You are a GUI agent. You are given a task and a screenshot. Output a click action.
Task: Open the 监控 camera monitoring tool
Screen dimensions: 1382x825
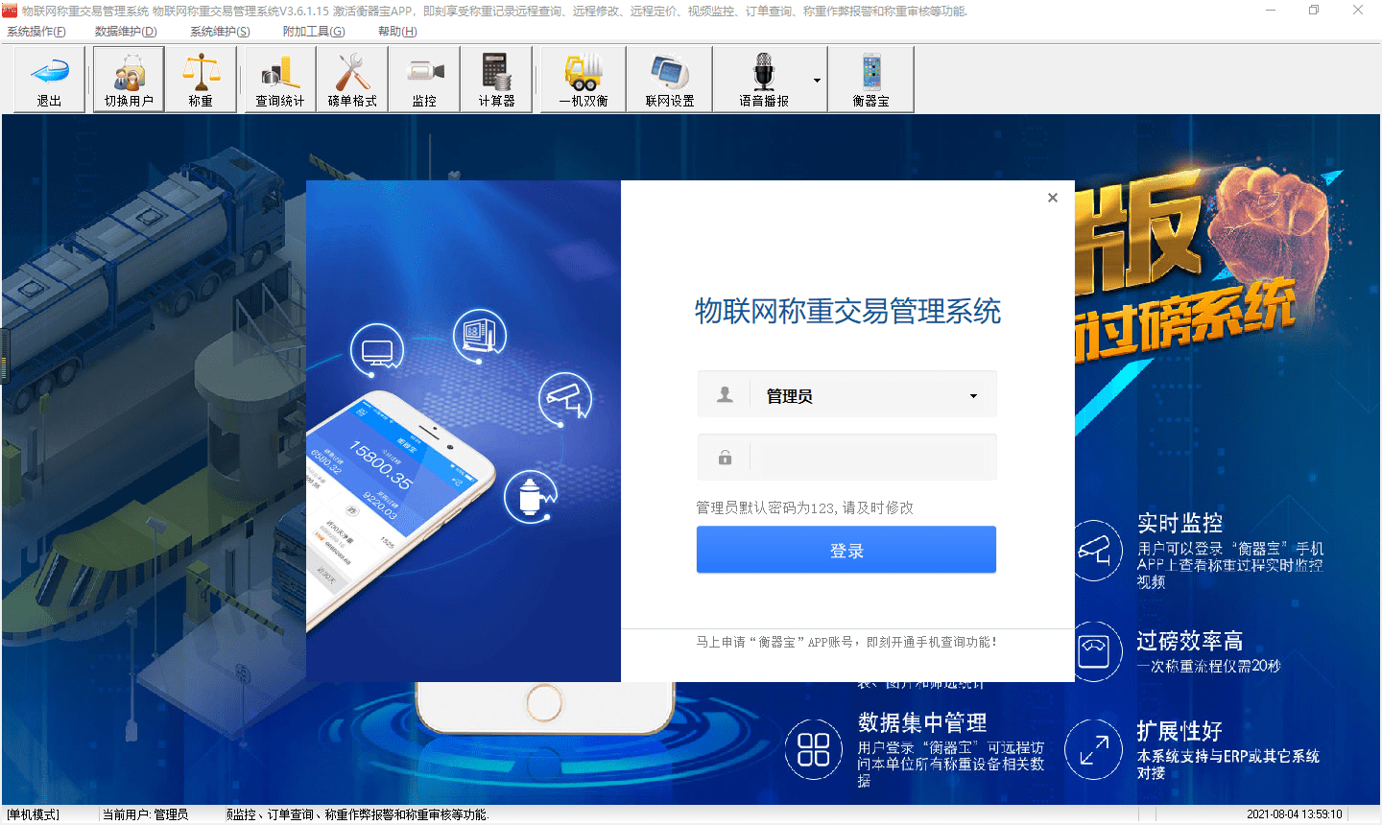[x=424, y=80]
